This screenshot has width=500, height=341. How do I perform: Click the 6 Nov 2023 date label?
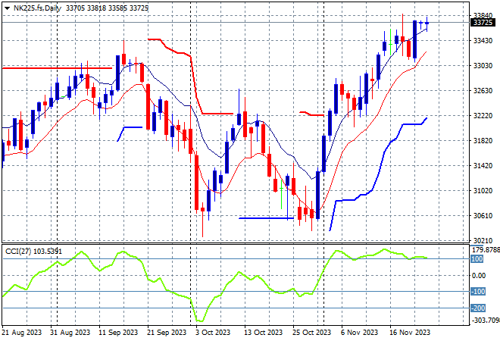(359, 333)
